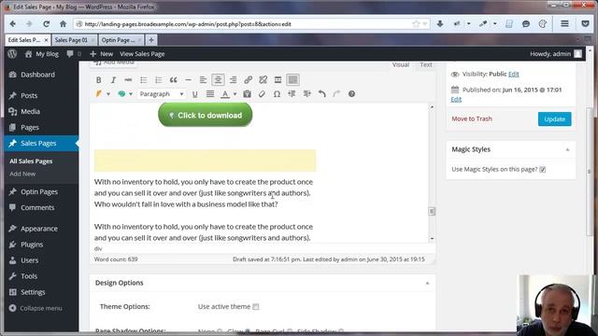Viewport: 598px width, 336px height.
Task: Insert a horizontal line
Action: click(188, 80)
